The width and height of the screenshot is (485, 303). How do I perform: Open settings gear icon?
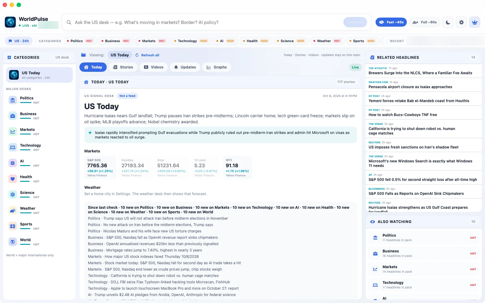click(x=461, y=22)
